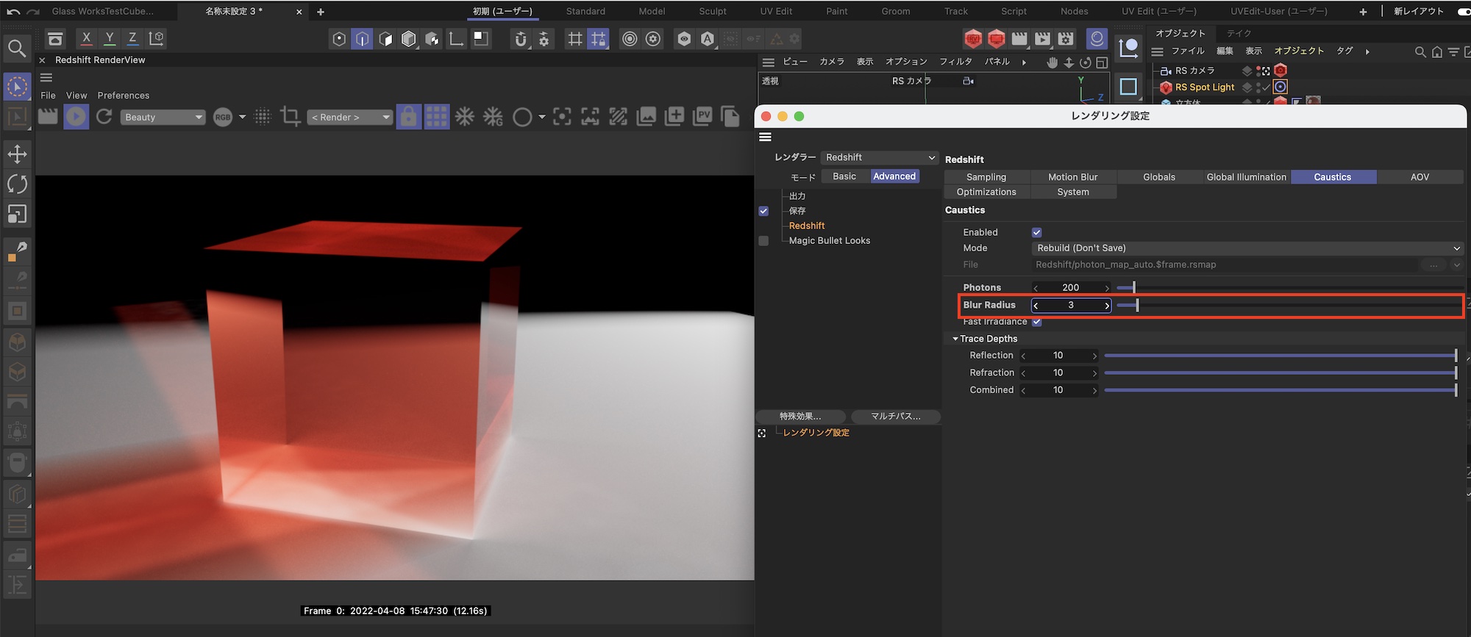The image size is (1471, 637).
Task: Open the Renderer Redshift dropdown
Action: (880, 157)
